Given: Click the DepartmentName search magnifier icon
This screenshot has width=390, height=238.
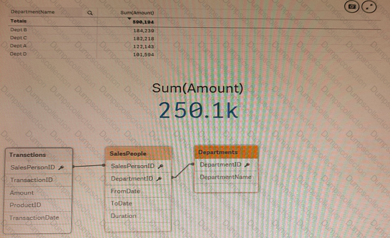Looking at the screenshot, I should [x=90, y=13].
